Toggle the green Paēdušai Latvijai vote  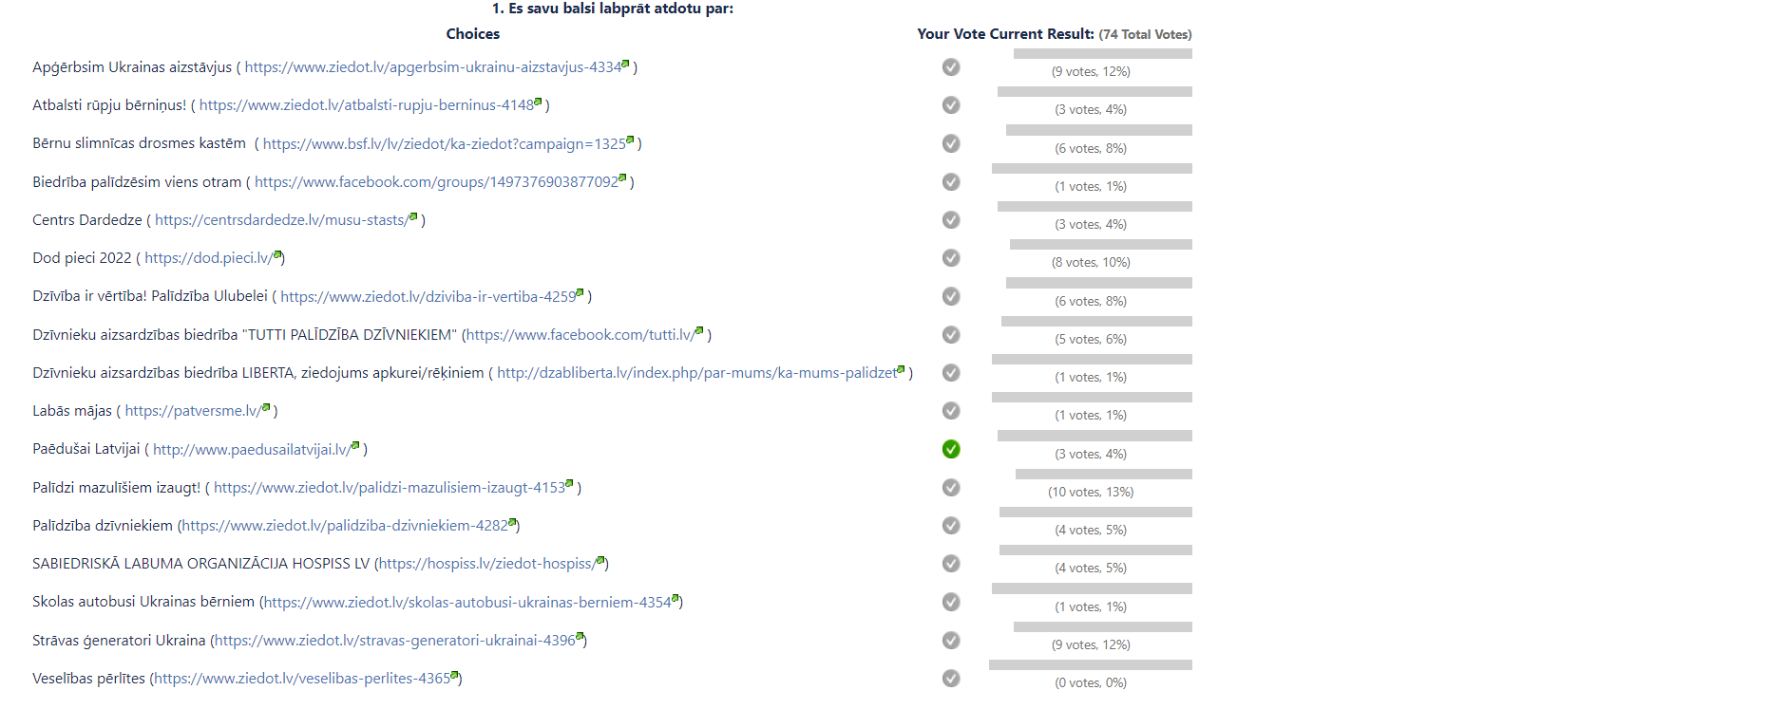[951, 449]
